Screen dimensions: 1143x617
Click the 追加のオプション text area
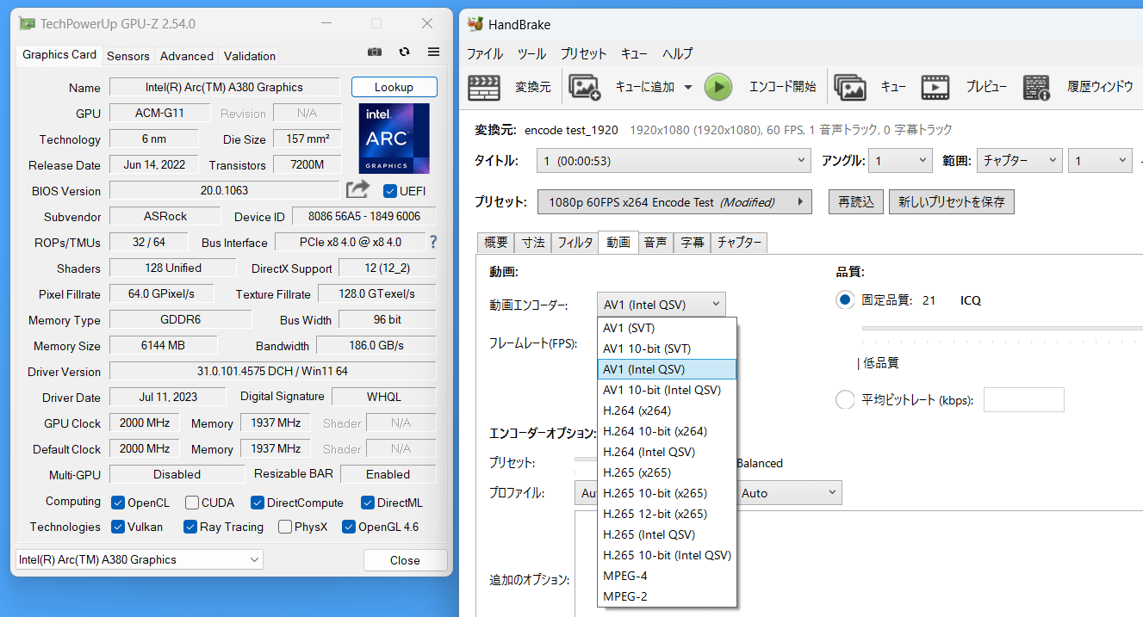click(x=859, y=564)
